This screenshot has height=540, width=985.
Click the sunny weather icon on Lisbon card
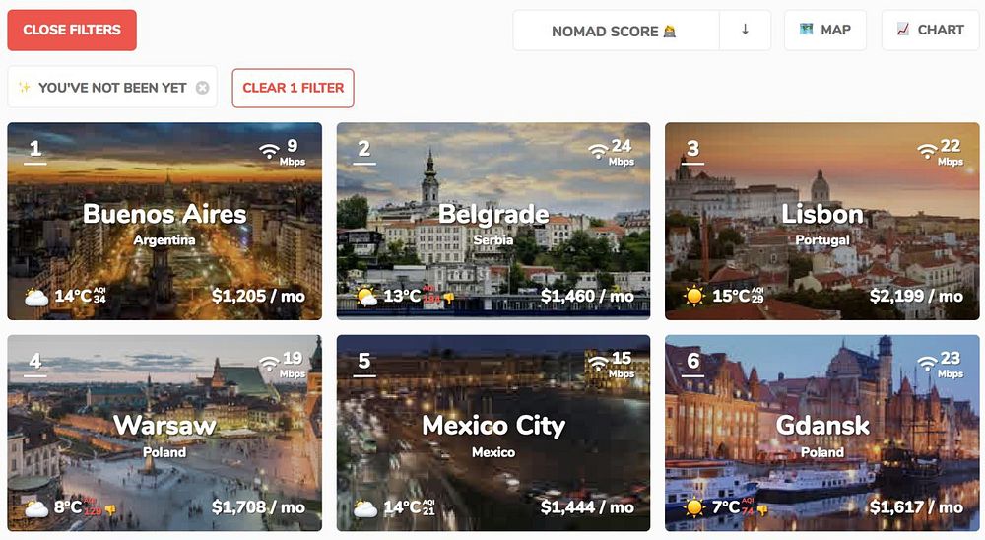pyautogui.click(x=694, y=296)
